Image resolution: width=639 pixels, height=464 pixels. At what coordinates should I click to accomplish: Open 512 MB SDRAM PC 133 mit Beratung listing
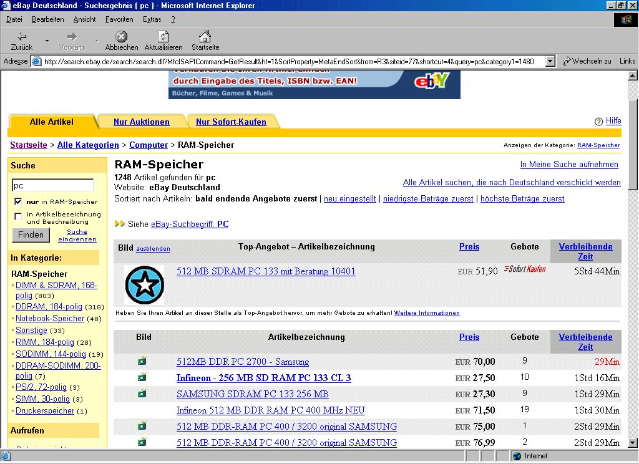point(266,271)
